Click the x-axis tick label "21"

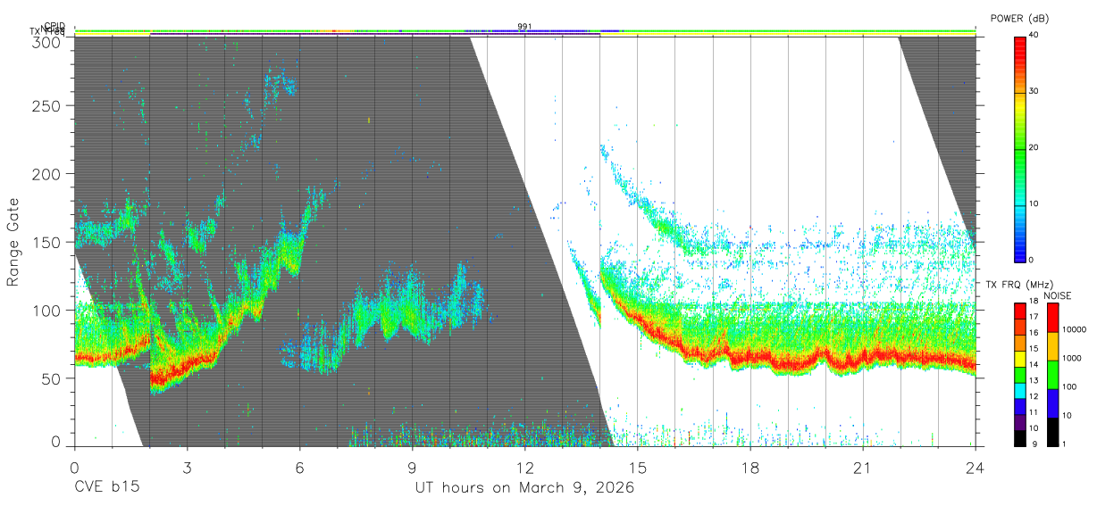tap(862, 468)
